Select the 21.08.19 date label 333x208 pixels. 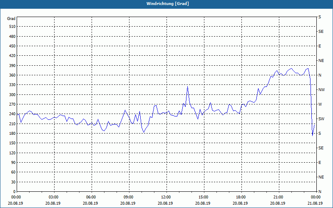click(315, 203)
